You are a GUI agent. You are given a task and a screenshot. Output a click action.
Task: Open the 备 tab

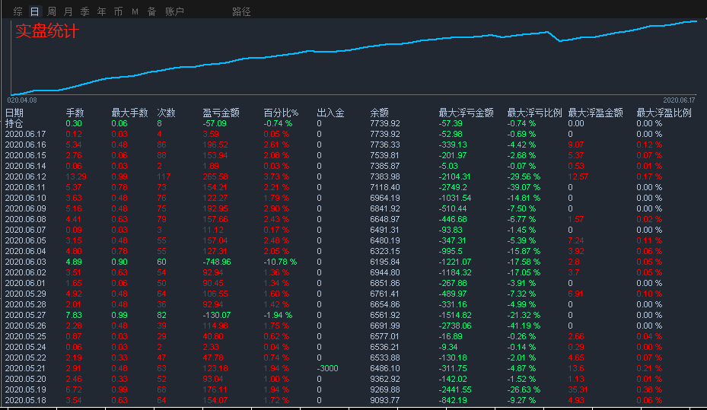pos(151,11)
